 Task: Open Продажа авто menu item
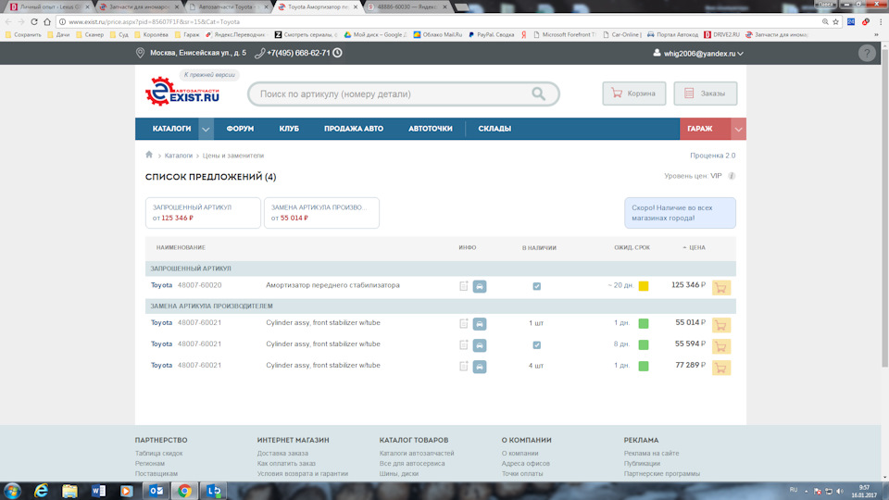(354, 129)
